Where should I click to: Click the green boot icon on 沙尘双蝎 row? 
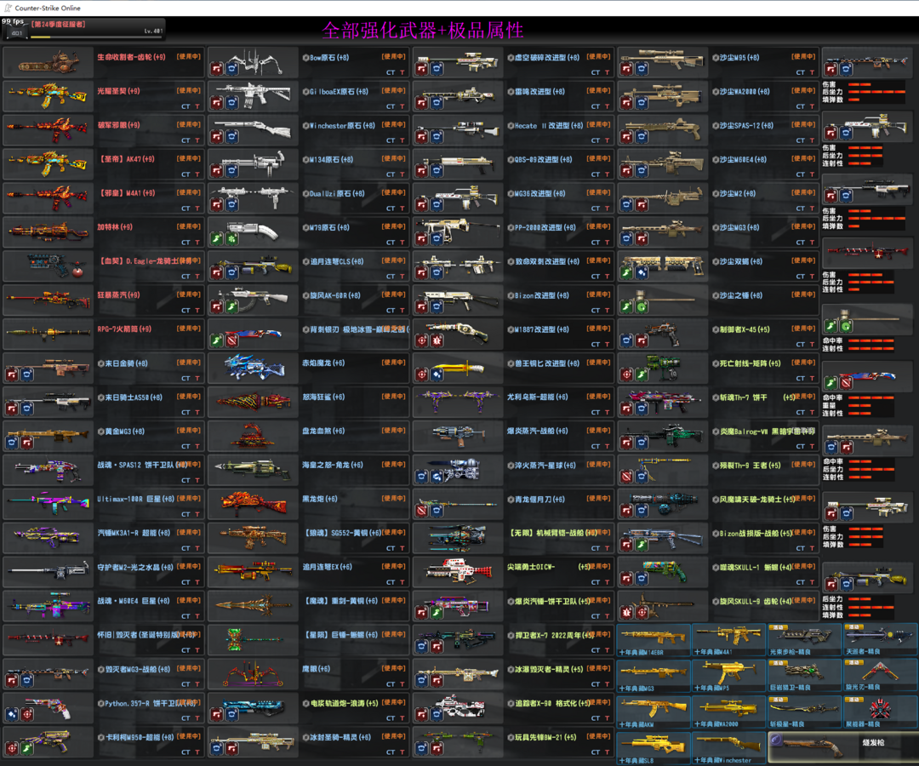(x=626, y=273)
